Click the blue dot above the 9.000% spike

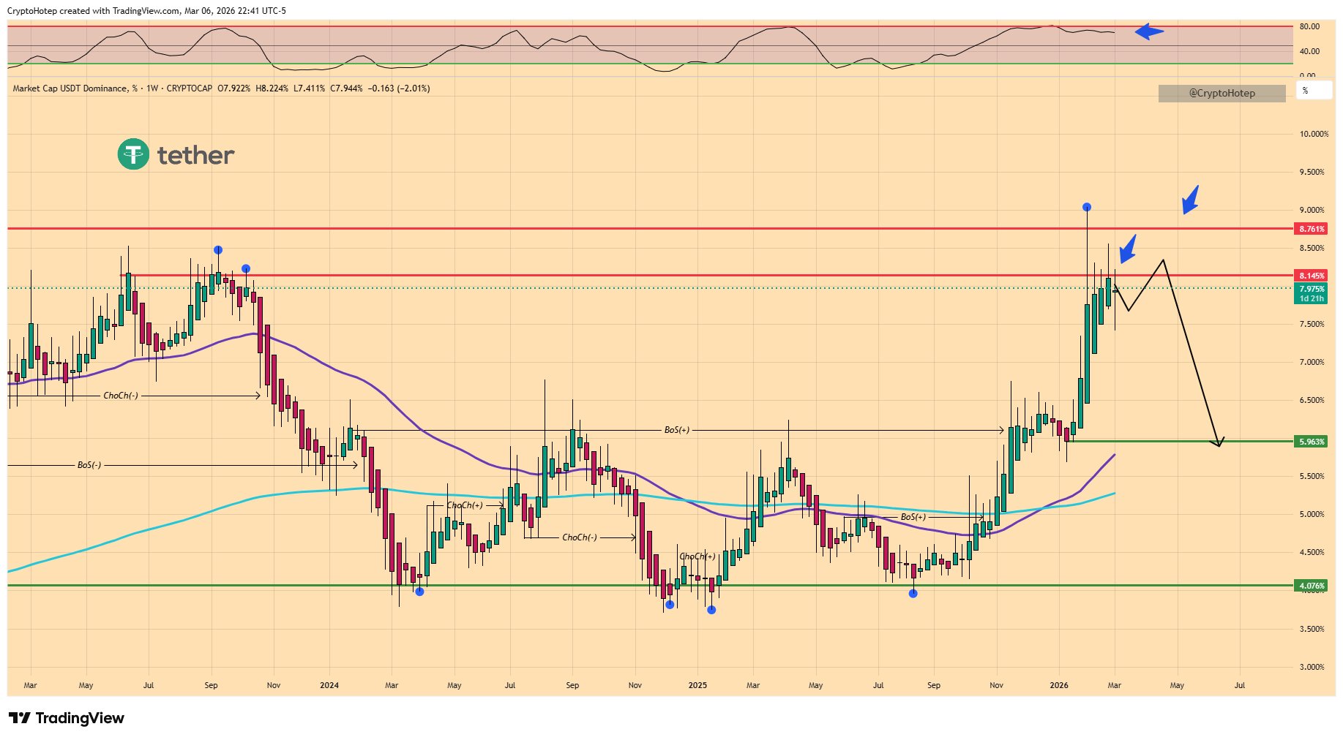pyautogui.click(x=1087, y=207)
